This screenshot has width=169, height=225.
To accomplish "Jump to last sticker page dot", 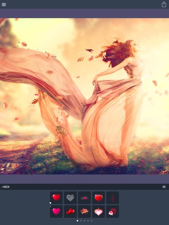I will click(91, 221).
